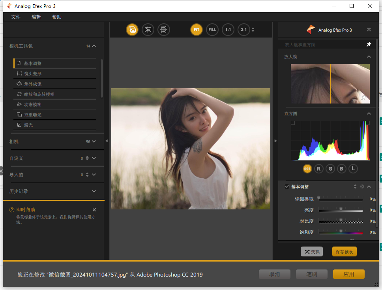Collapse the 放大镜 section
Screen dimensions: 382x290
coord(369,56)
